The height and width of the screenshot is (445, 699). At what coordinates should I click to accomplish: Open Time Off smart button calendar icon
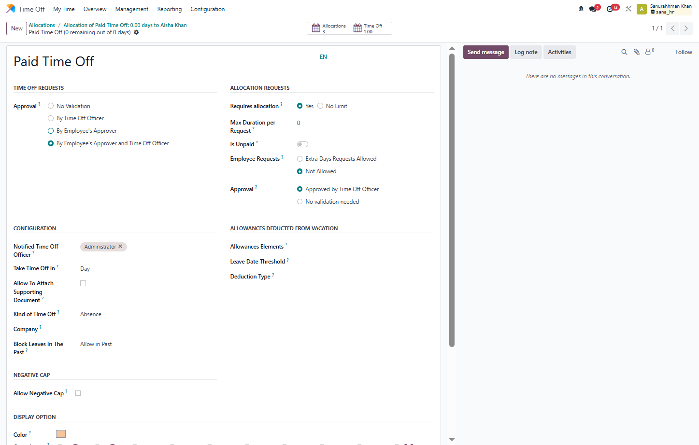click(357, 28)
